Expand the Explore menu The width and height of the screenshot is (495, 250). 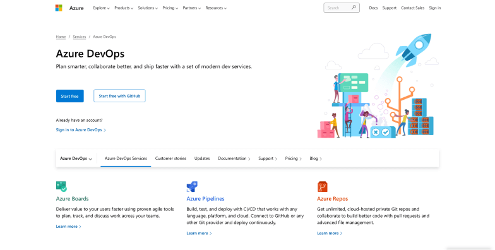101,8
